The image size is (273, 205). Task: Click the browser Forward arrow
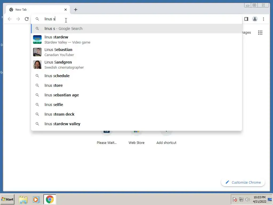pos(18,19)
